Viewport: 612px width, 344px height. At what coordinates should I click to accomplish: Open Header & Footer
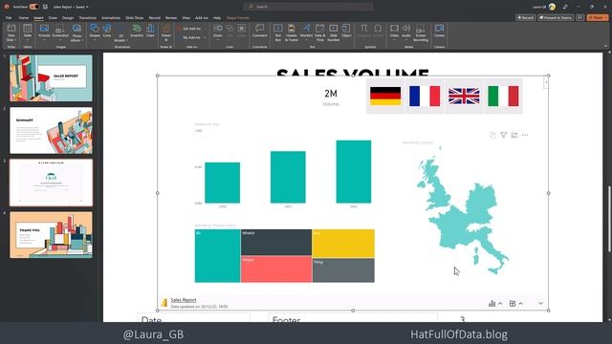point(292,32)
